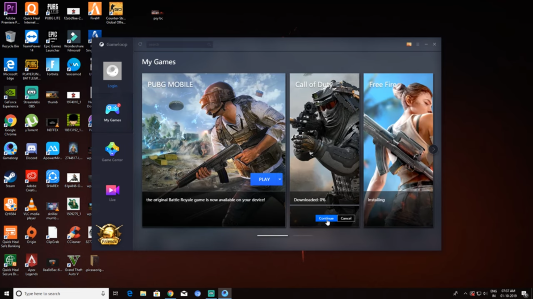This screenshot has width=533, height=299.
Task: Select first games page indicator
Action: point(273,236)
